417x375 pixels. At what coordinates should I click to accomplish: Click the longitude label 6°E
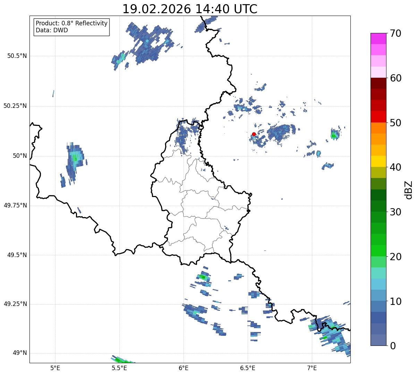184,368
